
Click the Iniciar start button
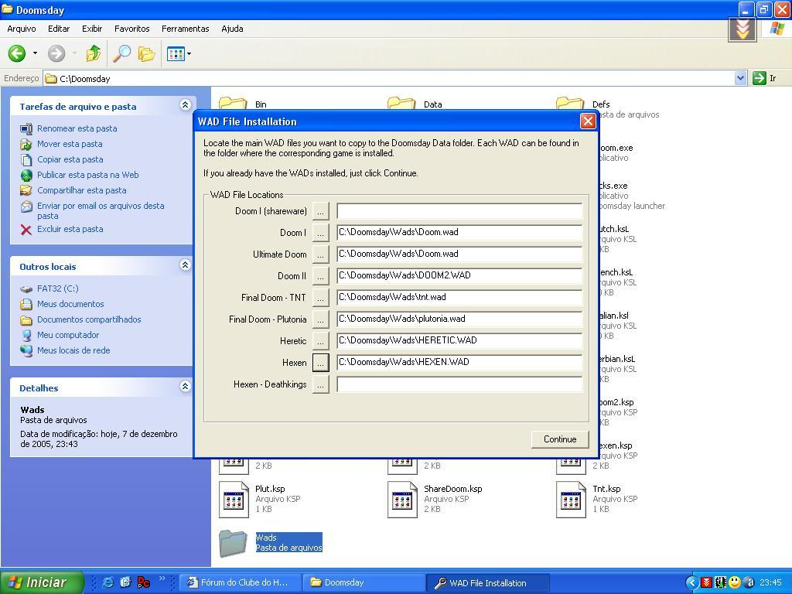(42, 582)
